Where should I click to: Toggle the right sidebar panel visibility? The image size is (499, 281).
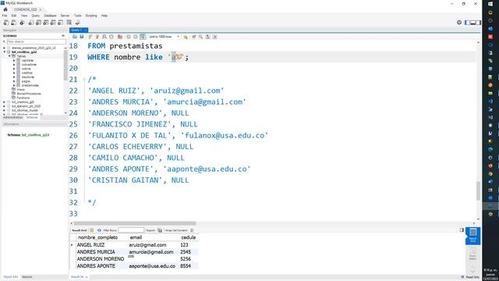tap(478, 23)
